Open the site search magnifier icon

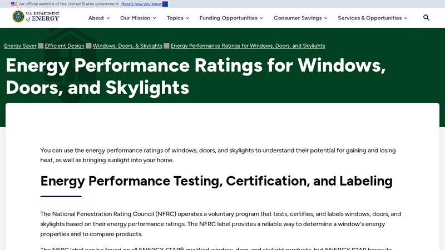pyautogui.click(x=426, y=18)
